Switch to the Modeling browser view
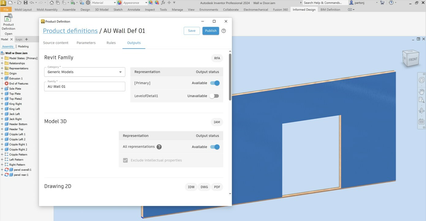 click(23, 47)
